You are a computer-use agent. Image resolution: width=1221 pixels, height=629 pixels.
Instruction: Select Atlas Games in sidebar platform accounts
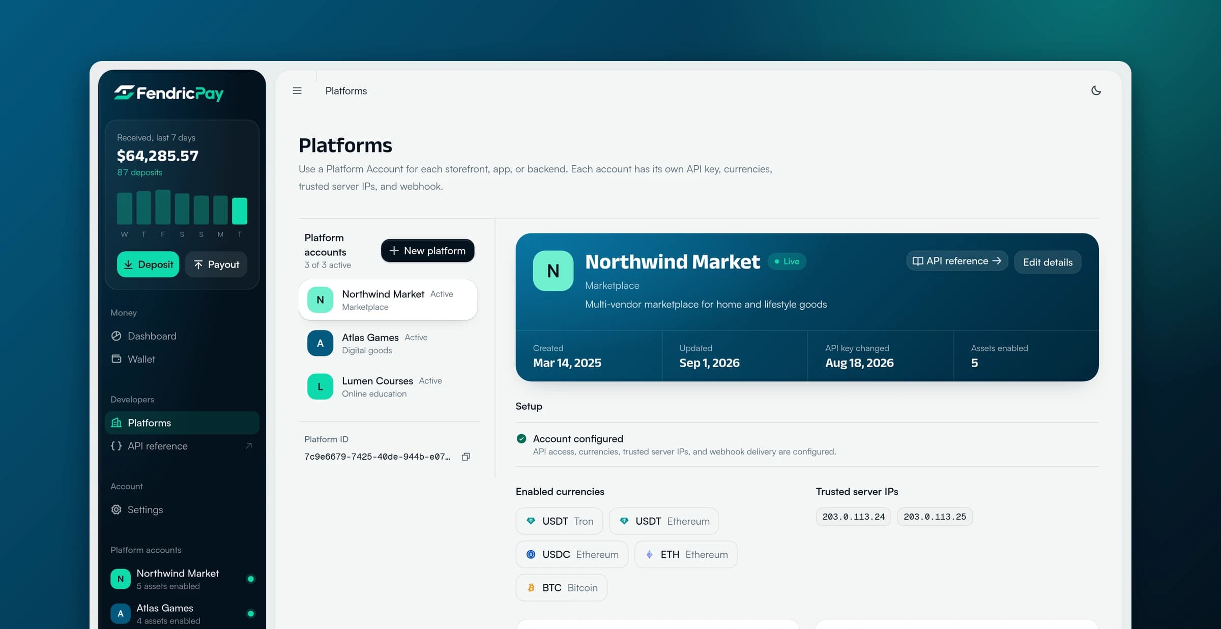point(182,613)
